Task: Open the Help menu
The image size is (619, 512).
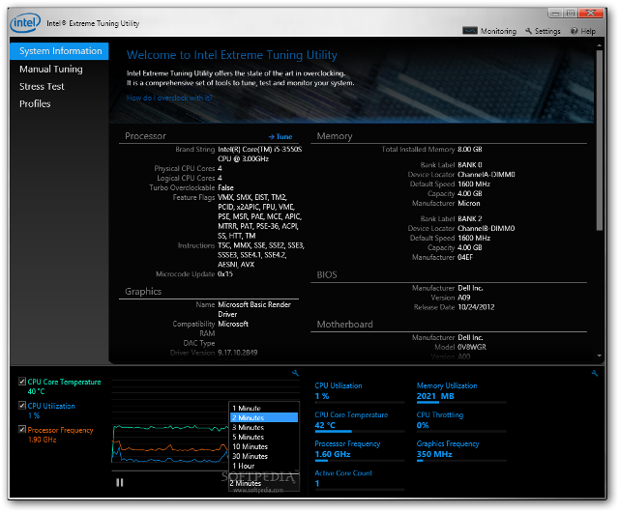Action: pos(583,31)
